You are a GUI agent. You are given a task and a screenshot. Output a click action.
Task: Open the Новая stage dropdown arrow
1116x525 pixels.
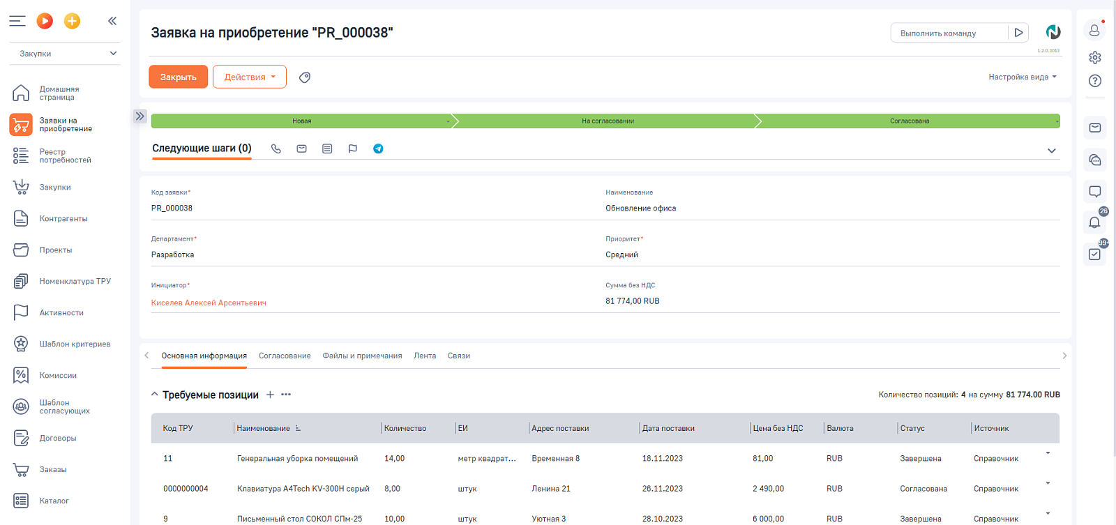tap(448, 121)
